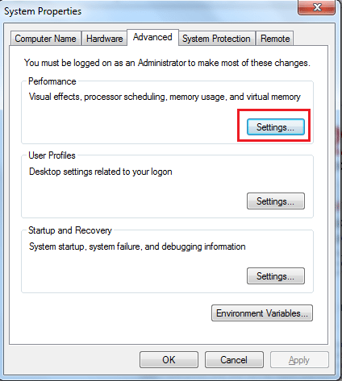Select the Advanced tab
The height and width of the screenshot is (381, 342).
click(152, 37)
